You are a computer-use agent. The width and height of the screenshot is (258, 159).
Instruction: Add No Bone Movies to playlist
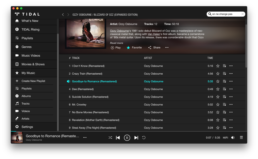[x=224, y=112]
